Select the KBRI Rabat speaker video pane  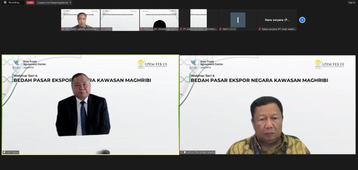[x=90, y=104]
